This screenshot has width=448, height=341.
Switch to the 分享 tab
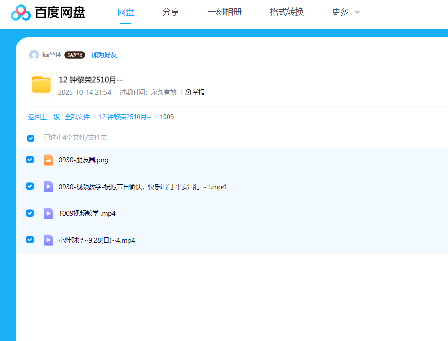171,12
